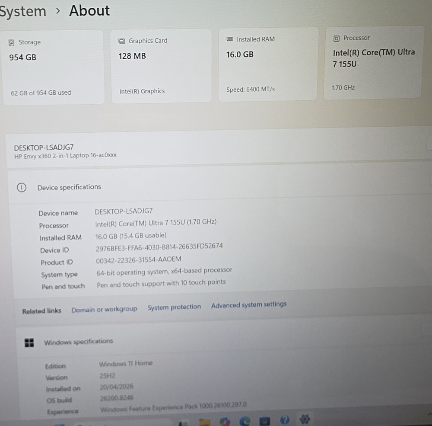Open Microsoft Edge from the taskbar
This screenshot has height=426, width=432.
tap(245, 421)
